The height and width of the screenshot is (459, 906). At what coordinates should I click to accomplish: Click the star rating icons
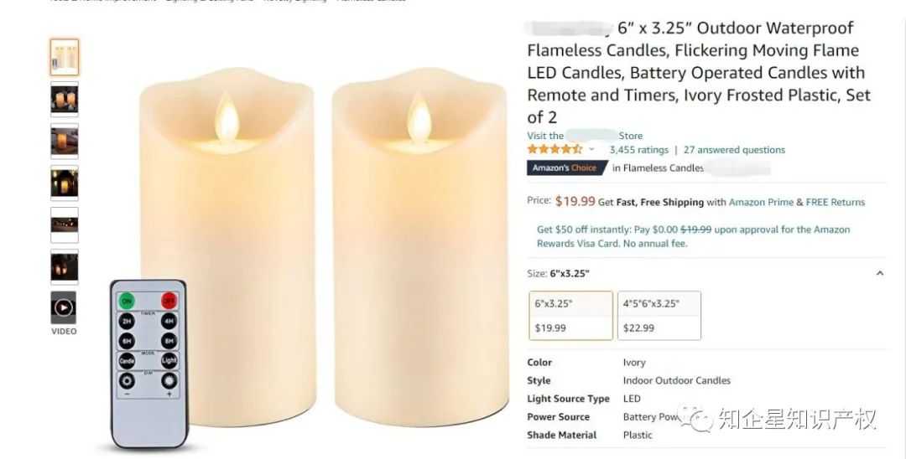tap(554, 150)
